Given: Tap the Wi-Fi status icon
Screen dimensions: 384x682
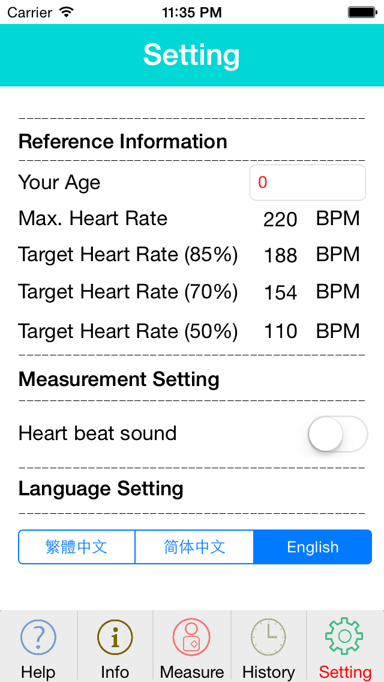Looking at the screenshot, I should coord(67,12).
